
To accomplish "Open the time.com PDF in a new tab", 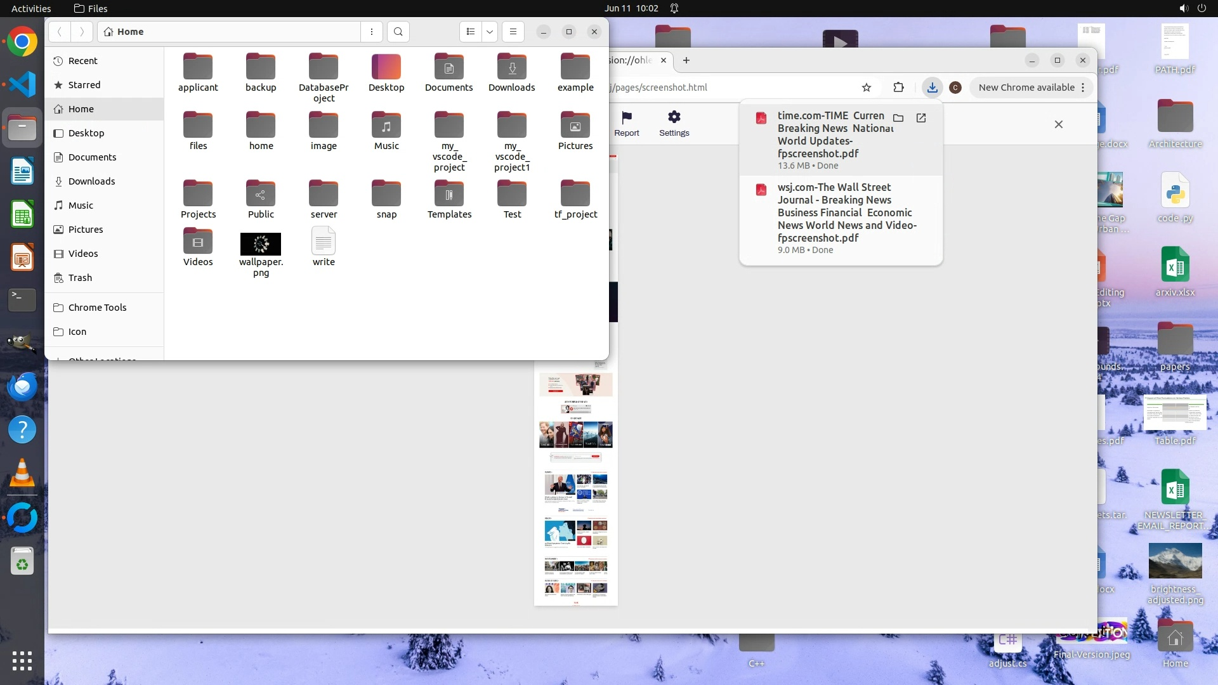I will tap(921, 118).
